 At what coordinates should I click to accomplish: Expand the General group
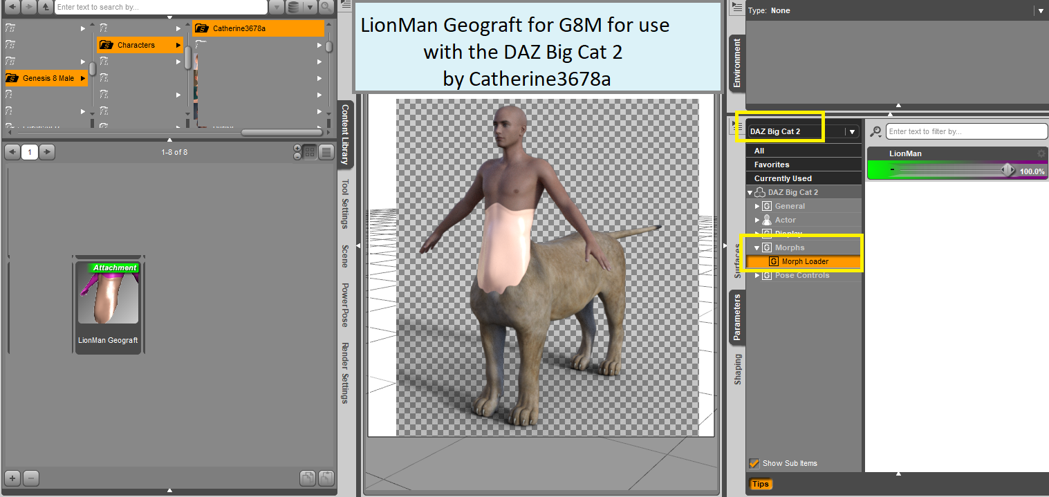click(757, 206)
